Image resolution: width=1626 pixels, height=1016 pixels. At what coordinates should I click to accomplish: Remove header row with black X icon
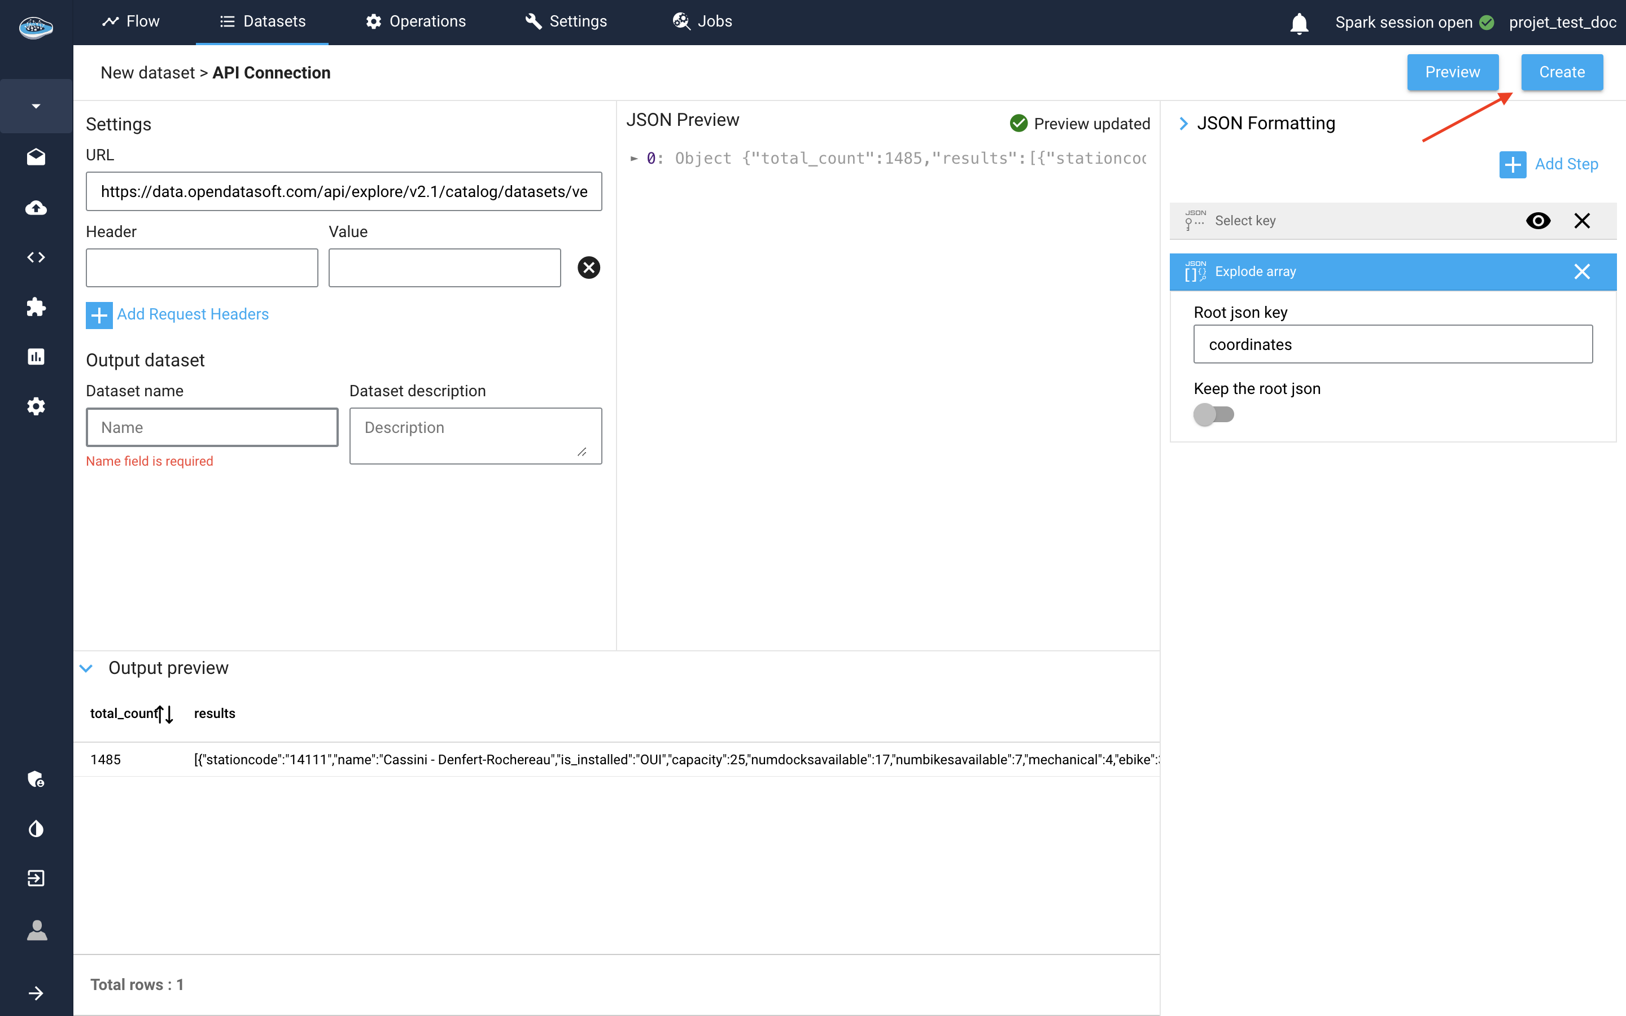coord(589,268)
